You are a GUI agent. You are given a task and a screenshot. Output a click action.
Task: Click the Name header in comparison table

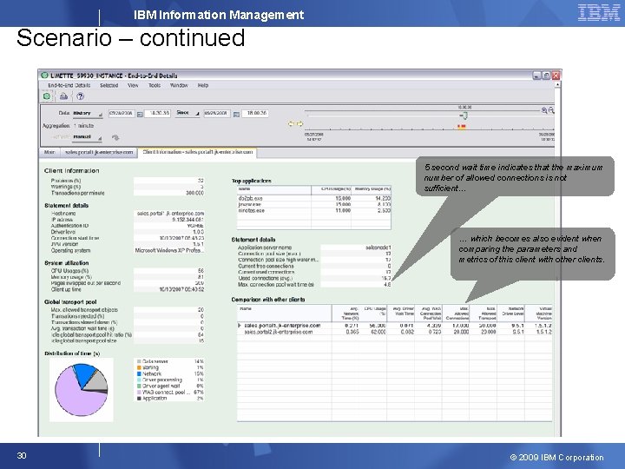click(284, 313)
